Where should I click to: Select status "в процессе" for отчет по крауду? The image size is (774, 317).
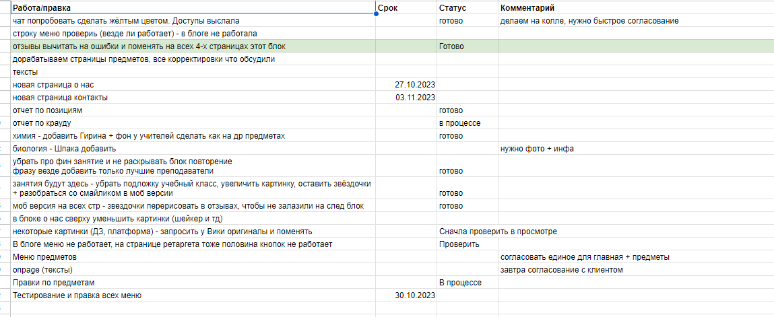point(467,122)
